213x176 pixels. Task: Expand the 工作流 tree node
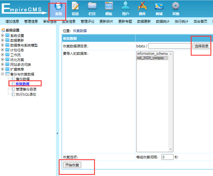click(x=2, y=55)
